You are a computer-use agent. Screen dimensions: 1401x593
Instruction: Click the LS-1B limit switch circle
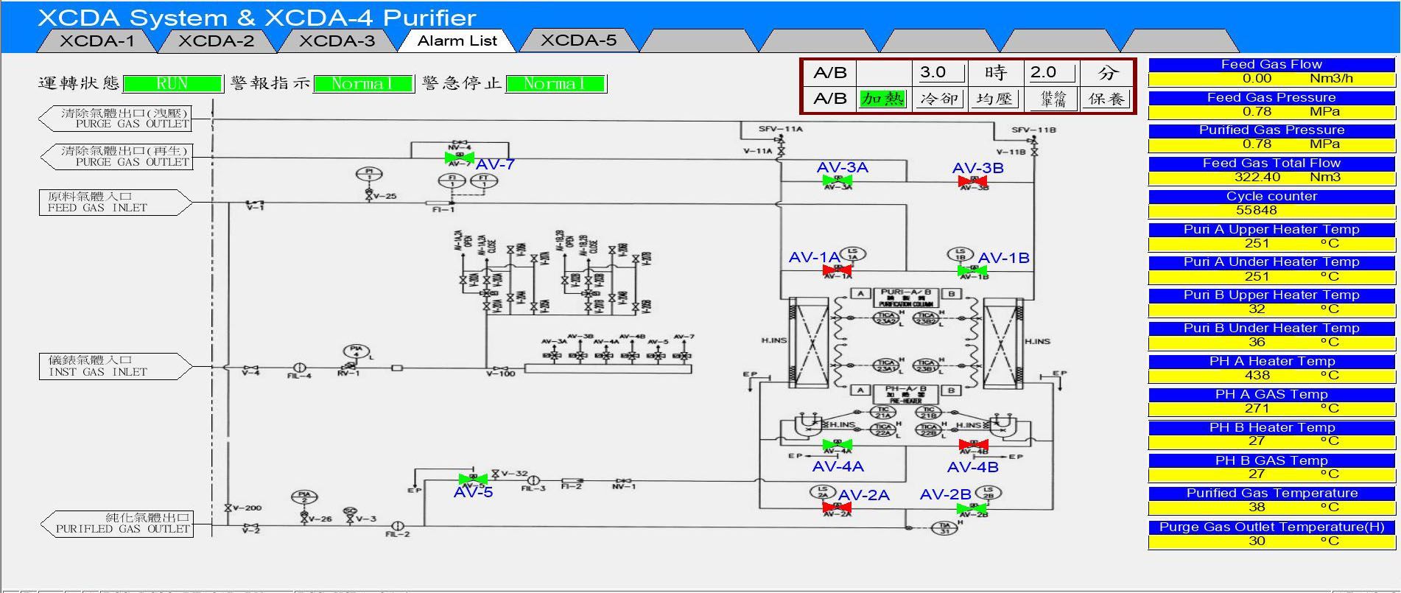point(961,254)
